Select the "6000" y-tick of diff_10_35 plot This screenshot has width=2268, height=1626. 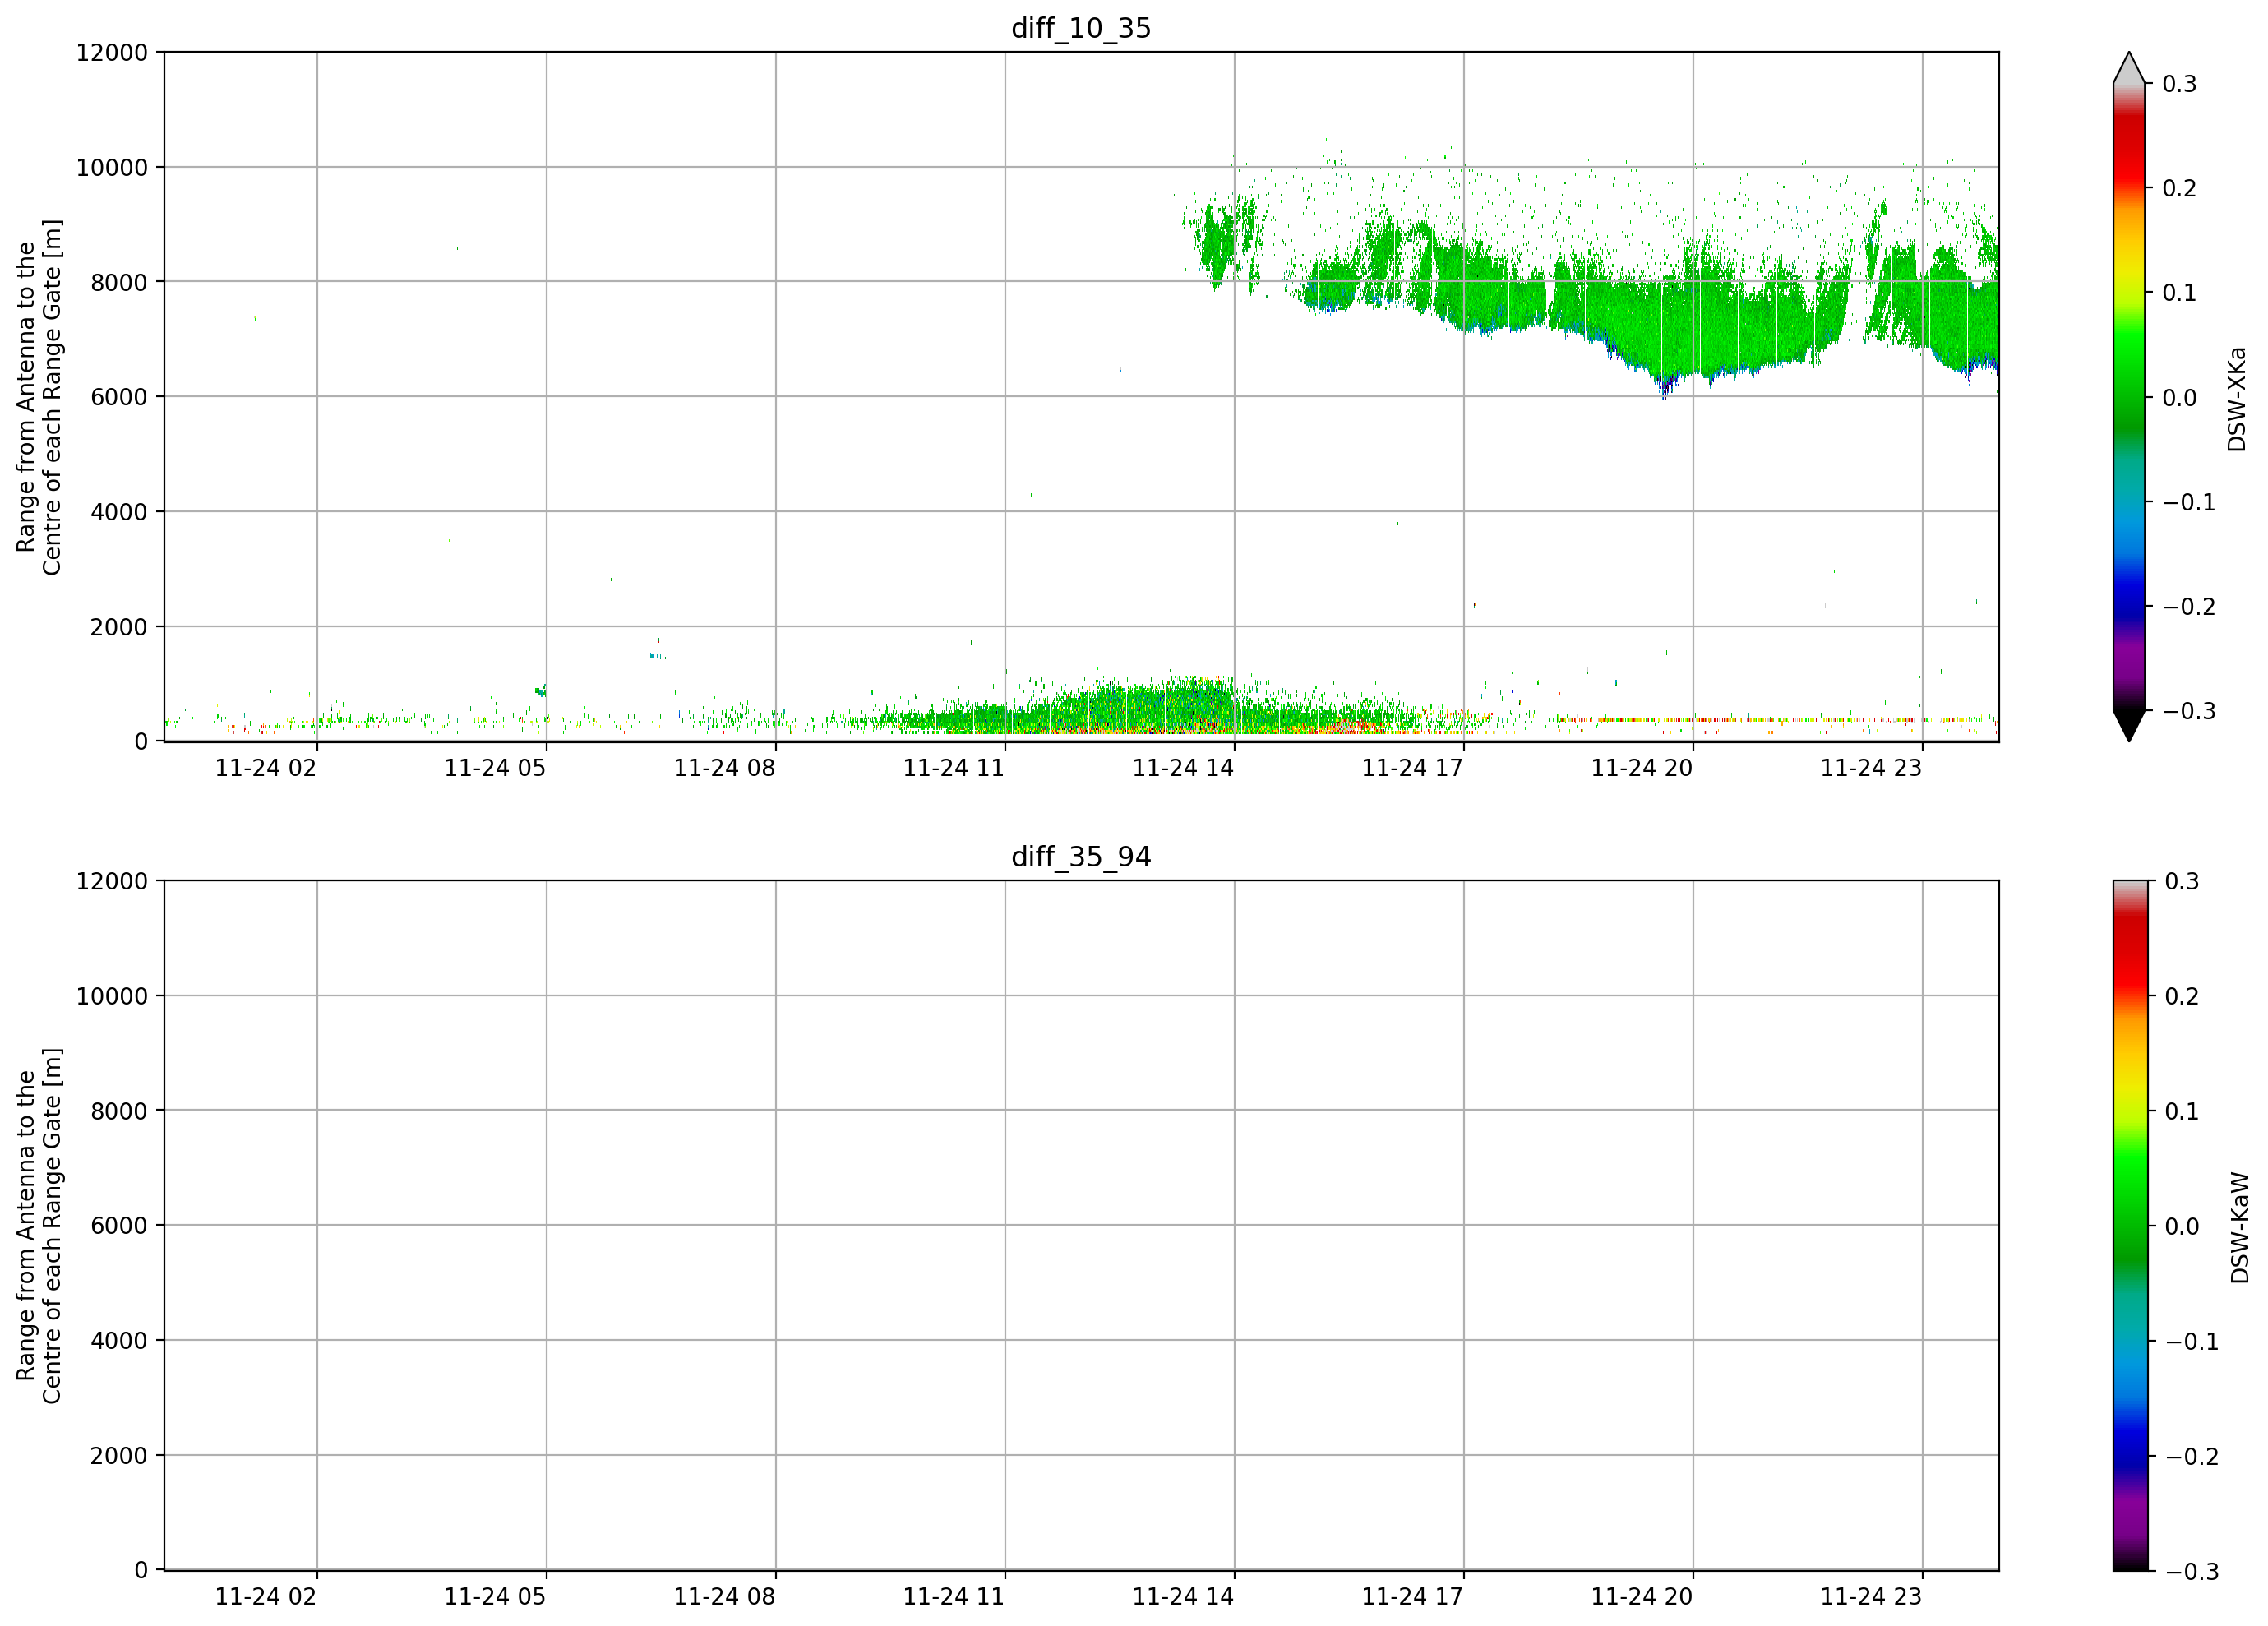(119, 397)
